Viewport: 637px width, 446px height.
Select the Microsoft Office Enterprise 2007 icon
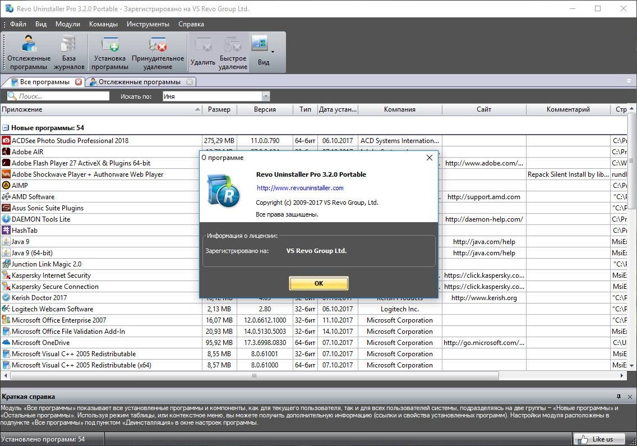(6, 320)
